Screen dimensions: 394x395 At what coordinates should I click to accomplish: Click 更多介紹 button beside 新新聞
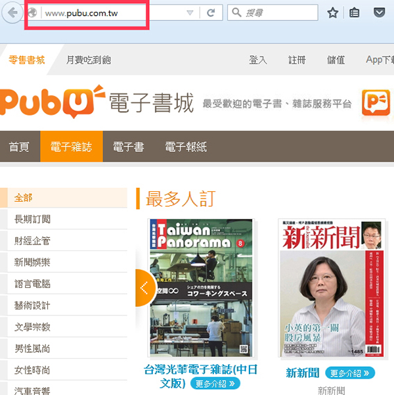pos(350,373)
